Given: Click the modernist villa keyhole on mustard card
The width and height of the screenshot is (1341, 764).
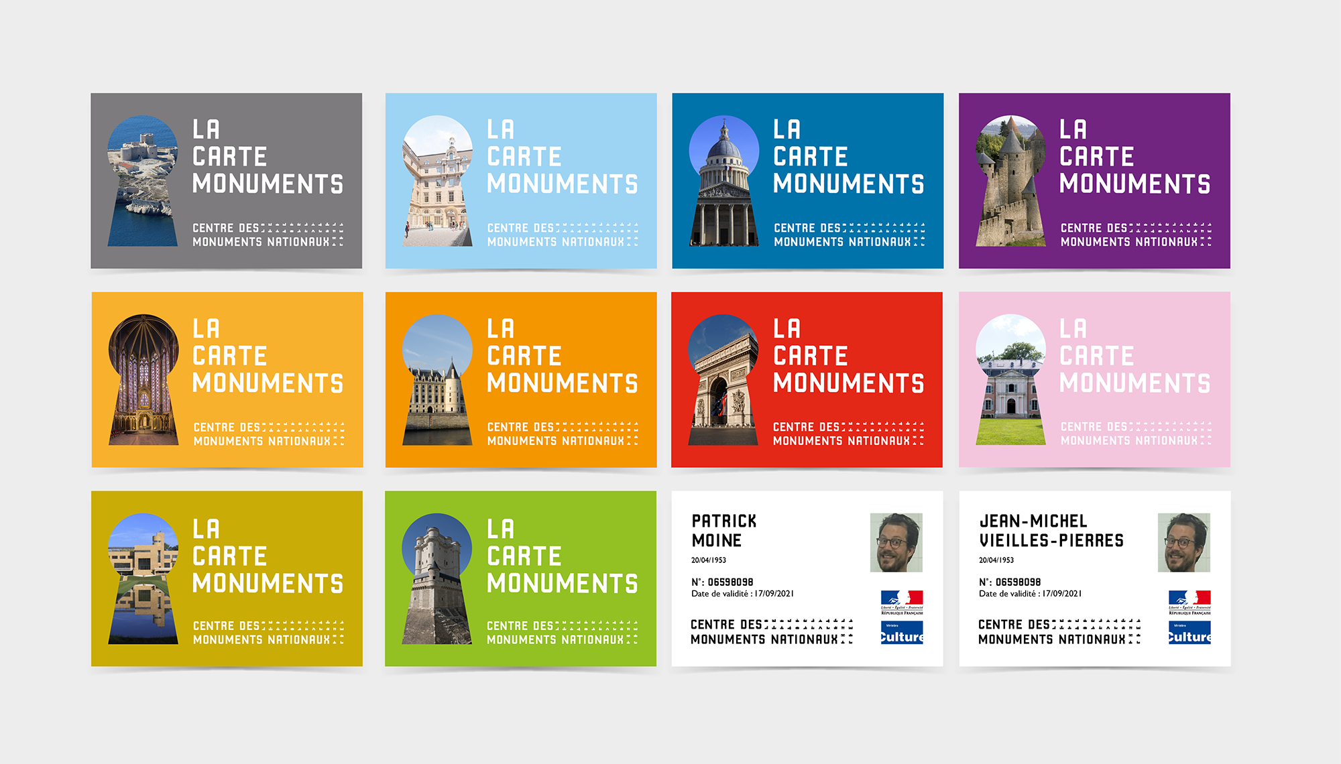Looking at the screenshot, I should 143,579.
